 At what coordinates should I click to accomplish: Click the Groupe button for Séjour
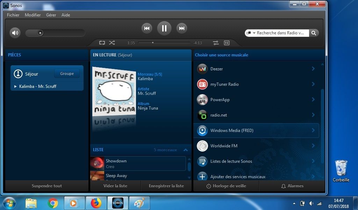coord(67,73)
